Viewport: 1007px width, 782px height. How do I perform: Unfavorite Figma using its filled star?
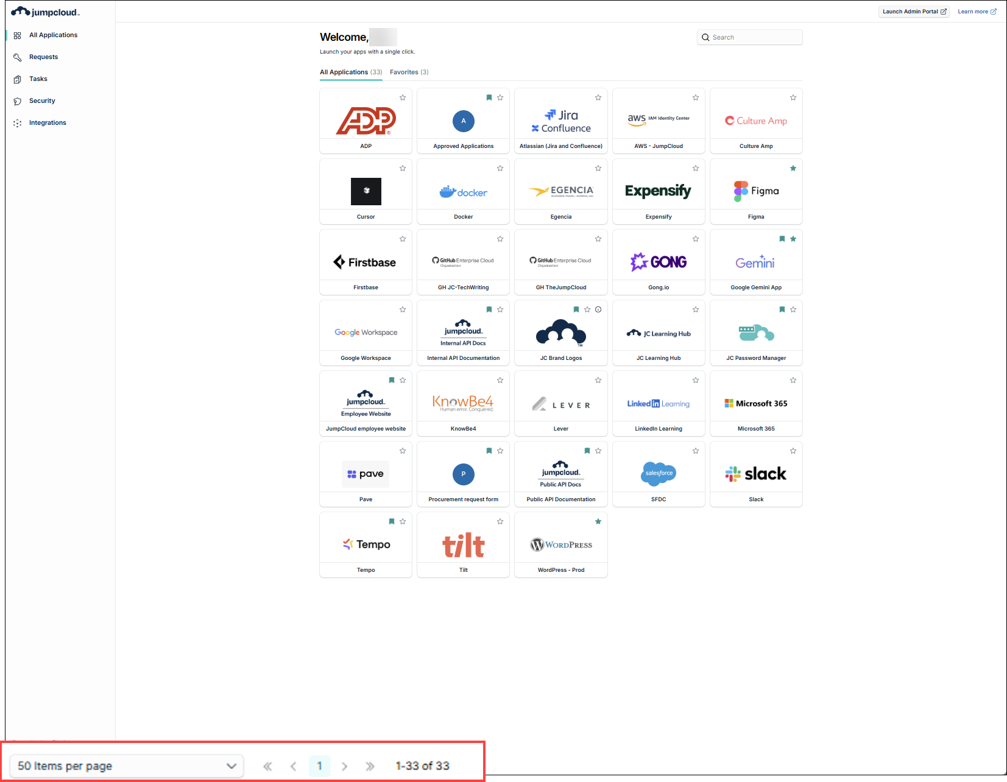click(793, 168)
